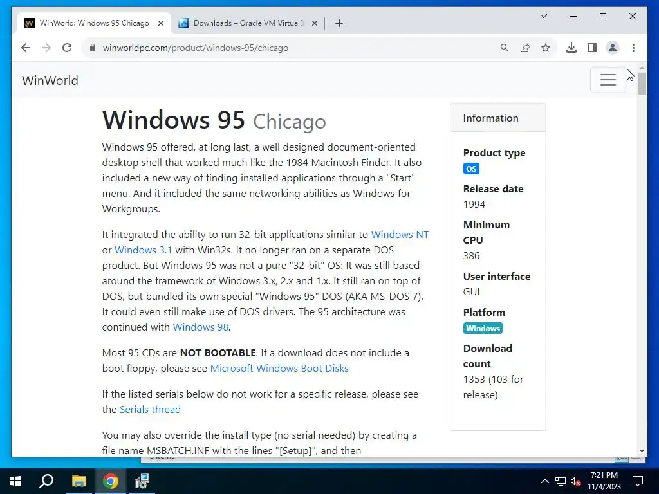Close the WinWorld tab
This screenshot has height=494, width=659.
tap(160, 23)
